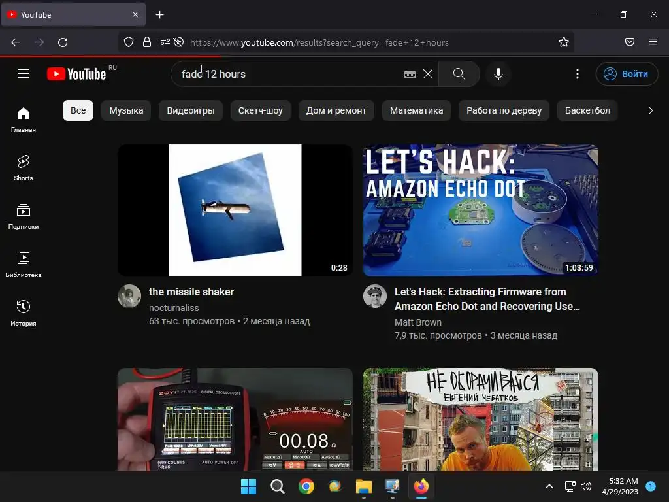Click the Let's Hack: Extracting Firmware title
Viewport: 669px width, 502px height.
pyautogui.click(x=487, y=299)
